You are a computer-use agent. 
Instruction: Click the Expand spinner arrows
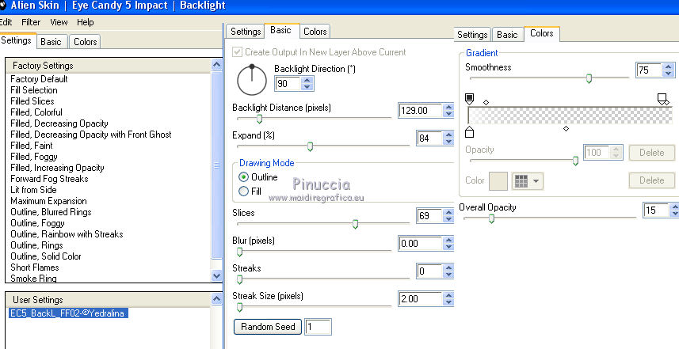[x=448, y=138]
